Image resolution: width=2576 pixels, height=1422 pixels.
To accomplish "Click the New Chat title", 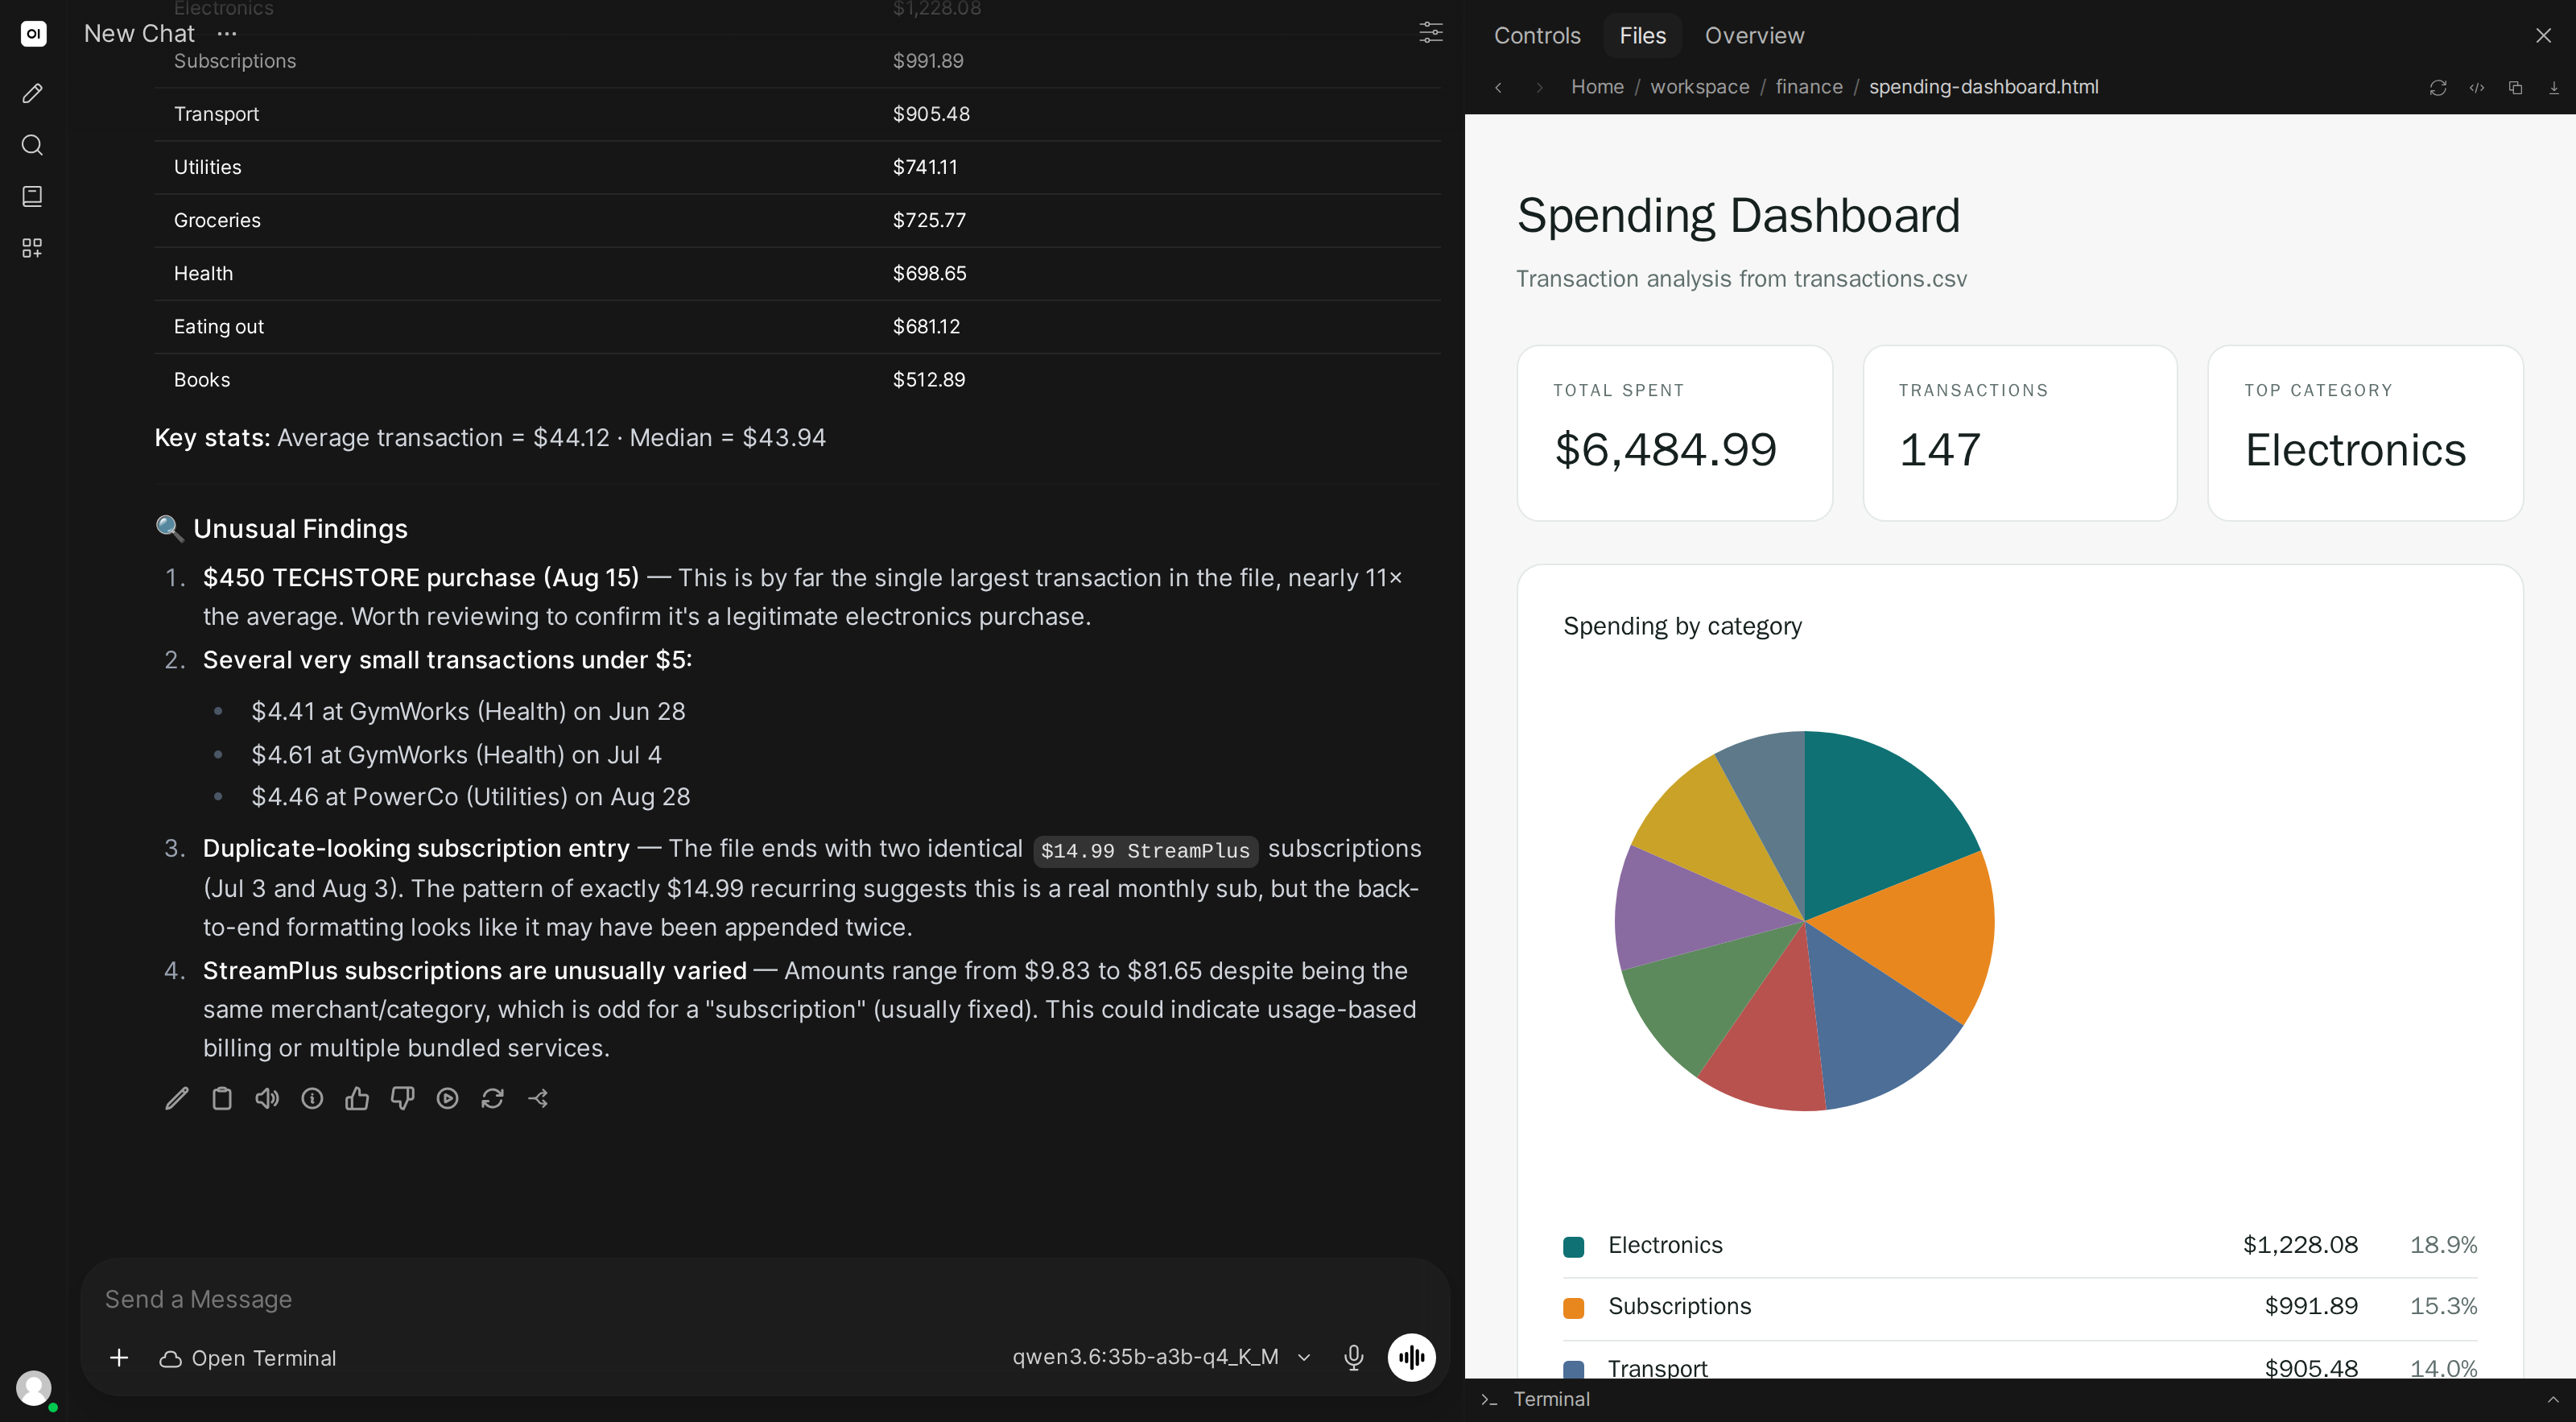I will pos(139,34).
